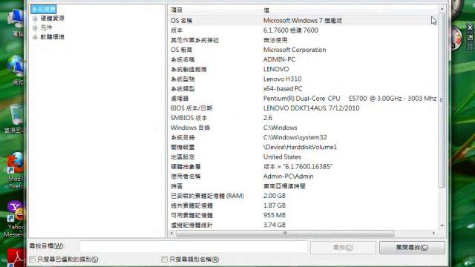Tick the 只搜尋已選取的類別 checkbox
Screen dimensions: 475x267
coord(32,259)
